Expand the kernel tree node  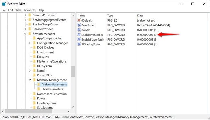click(x=30, y=71)
